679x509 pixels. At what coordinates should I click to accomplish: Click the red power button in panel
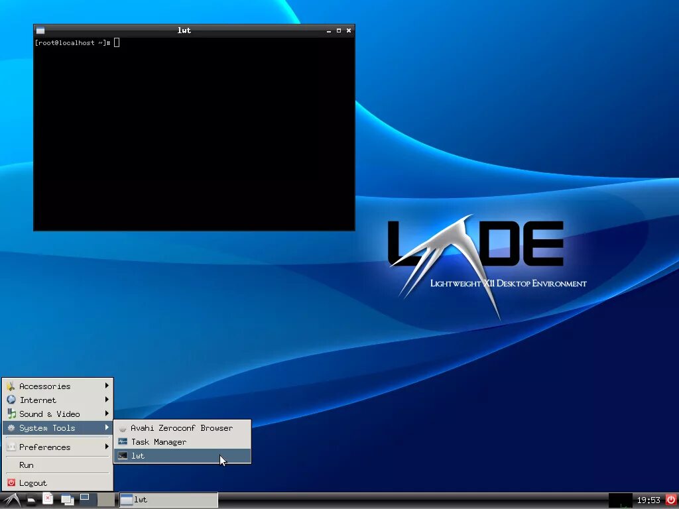671,500
